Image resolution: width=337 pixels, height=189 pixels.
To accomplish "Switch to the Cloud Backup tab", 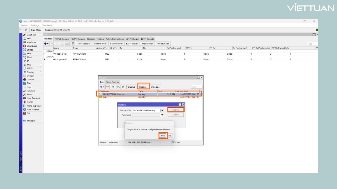I will coord(112,82).
